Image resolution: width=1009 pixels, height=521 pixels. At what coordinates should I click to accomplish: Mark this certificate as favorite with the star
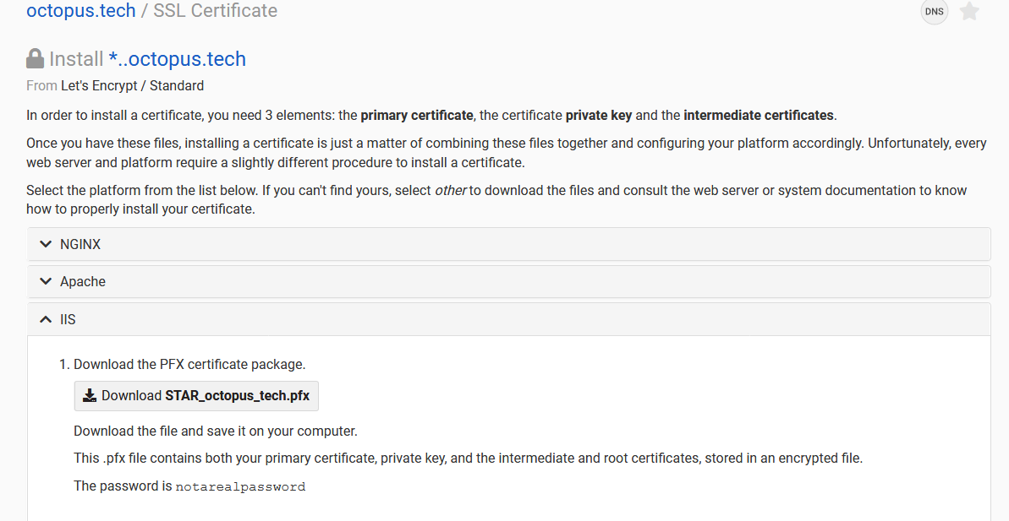click(x=969, y=12)
